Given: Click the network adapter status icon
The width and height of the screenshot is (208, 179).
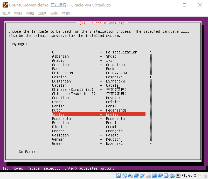Looking at the screenshot, I should tap(136, 175).
